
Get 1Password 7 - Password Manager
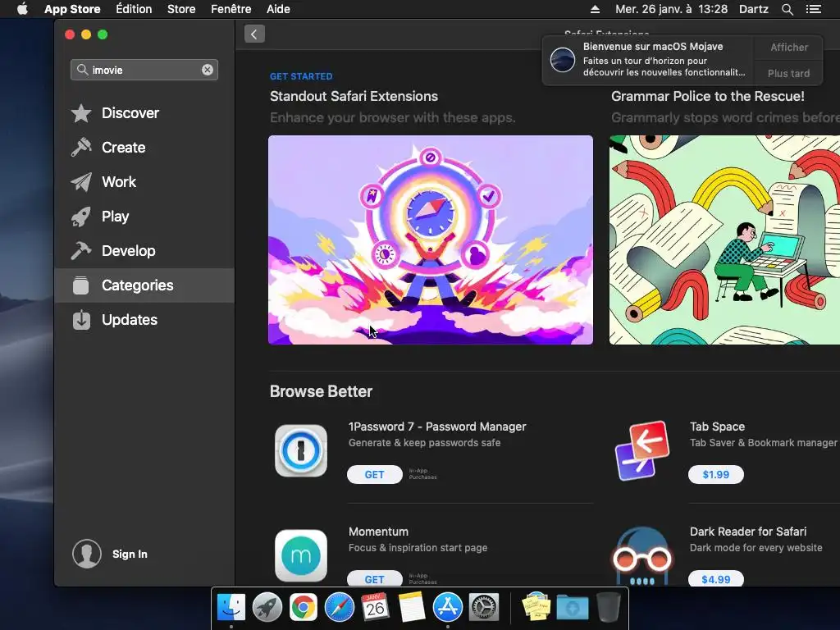click(x=374, y=475)
